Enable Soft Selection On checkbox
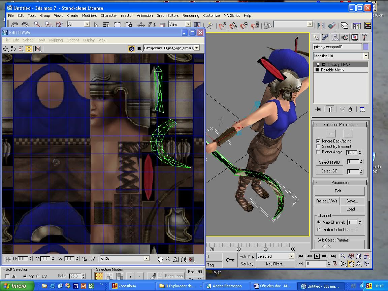Image resolution: width=388 pixels, height=291 pixels. pos(8,276)
